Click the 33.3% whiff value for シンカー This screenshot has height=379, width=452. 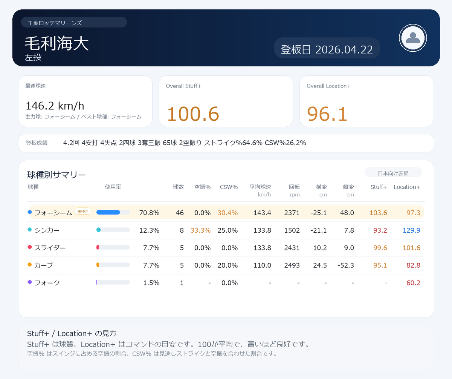(x=200, y=230)
